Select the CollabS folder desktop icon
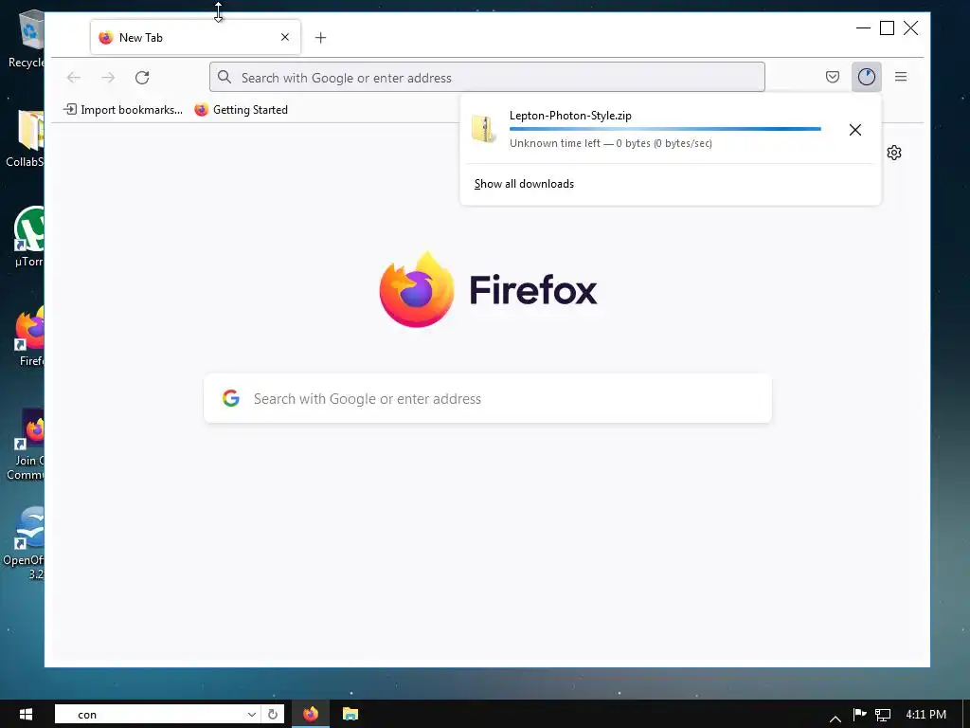Image resolution: width=970 pixels, height=728 pixels. pos(26,137)
